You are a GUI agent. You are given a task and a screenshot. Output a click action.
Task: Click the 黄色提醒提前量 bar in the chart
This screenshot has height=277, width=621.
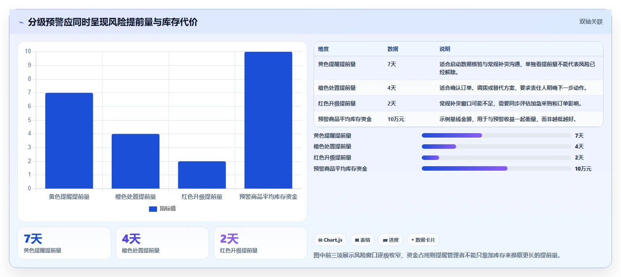coord(69,141)
